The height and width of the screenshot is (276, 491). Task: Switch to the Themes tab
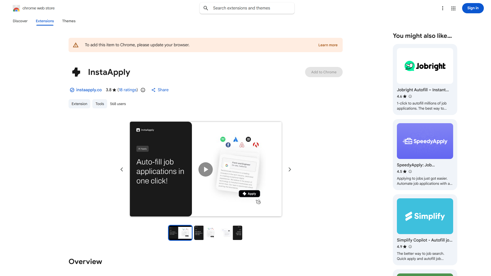69,21
